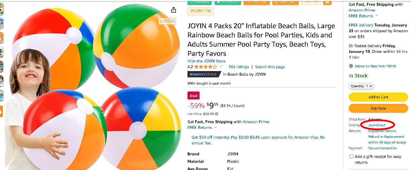Click the Secure transaction link
Image resolution: width=411 pixels, height=170 pixels.
[382, 148]
